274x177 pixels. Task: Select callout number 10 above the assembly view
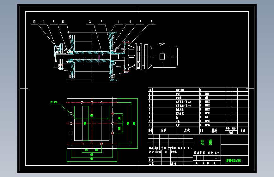[34, 22]
